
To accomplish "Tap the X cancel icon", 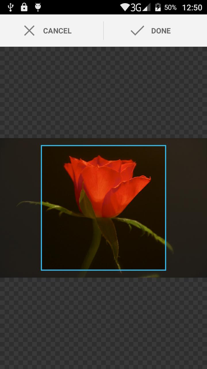I will point(29,31).
